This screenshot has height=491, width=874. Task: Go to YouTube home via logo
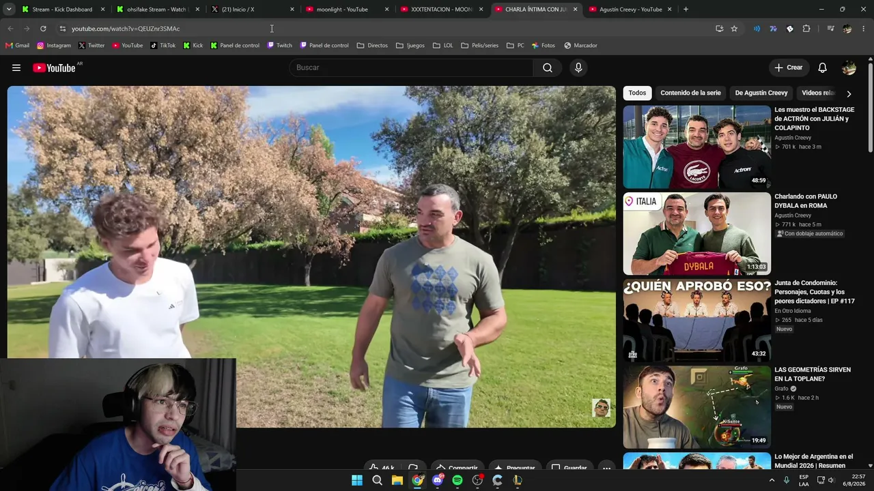point(55,68)
